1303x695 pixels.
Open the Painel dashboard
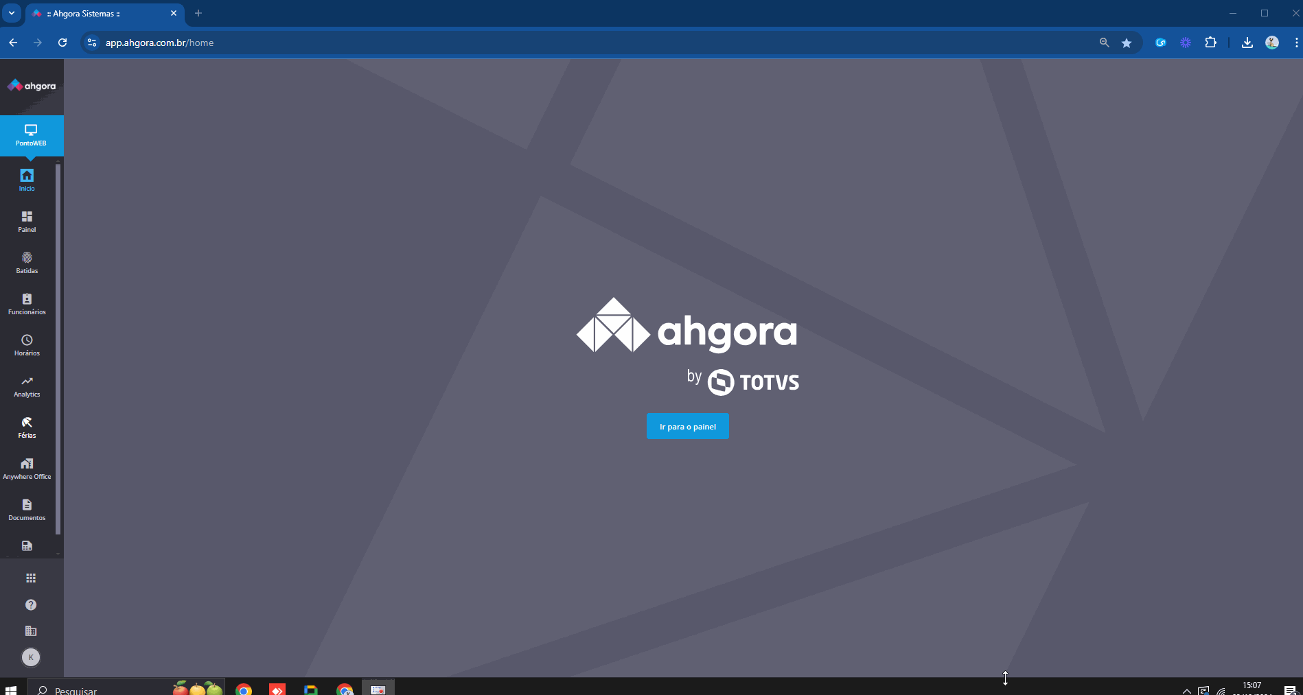point(27,221)
